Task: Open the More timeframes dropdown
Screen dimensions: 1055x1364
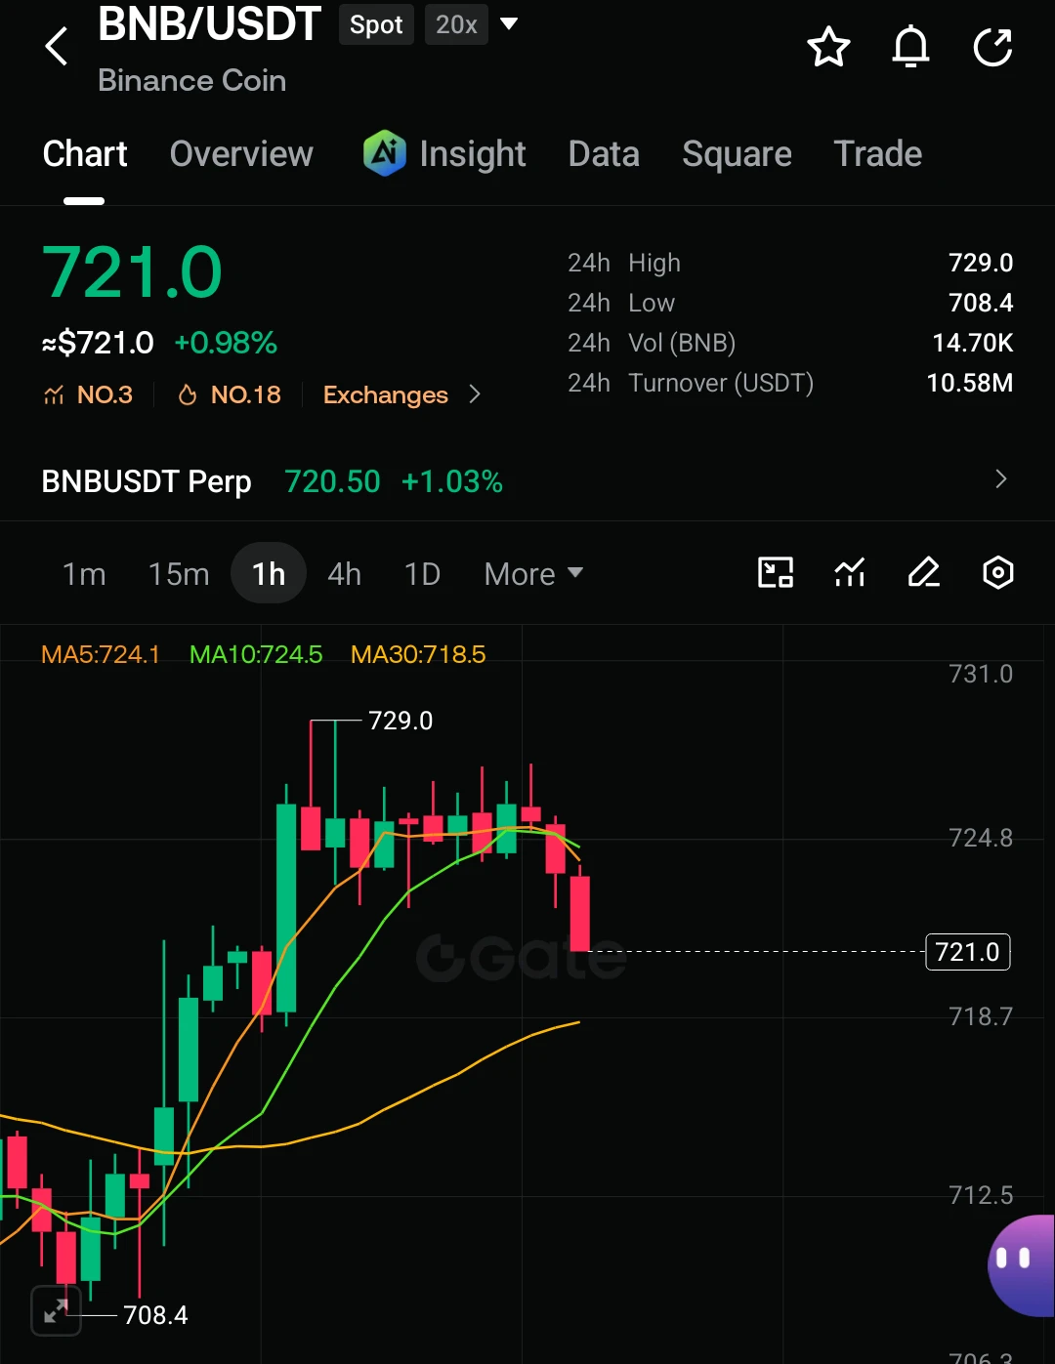Action: point(533,574)
